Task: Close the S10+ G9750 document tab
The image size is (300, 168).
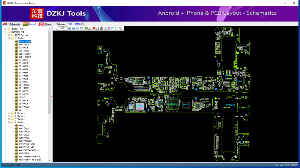Action: (x=82, y=24)
